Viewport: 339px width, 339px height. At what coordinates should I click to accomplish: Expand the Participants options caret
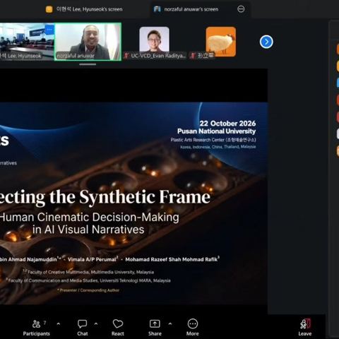tap(59, 324)
